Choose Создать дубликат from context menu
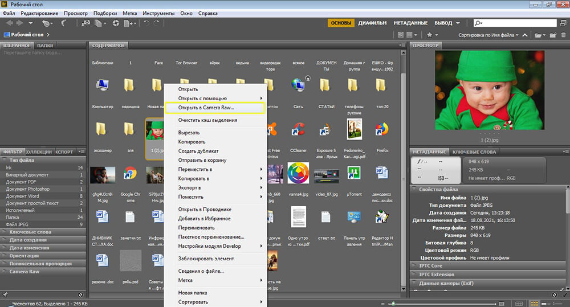 pyautogui.click(x=198, y=151)
